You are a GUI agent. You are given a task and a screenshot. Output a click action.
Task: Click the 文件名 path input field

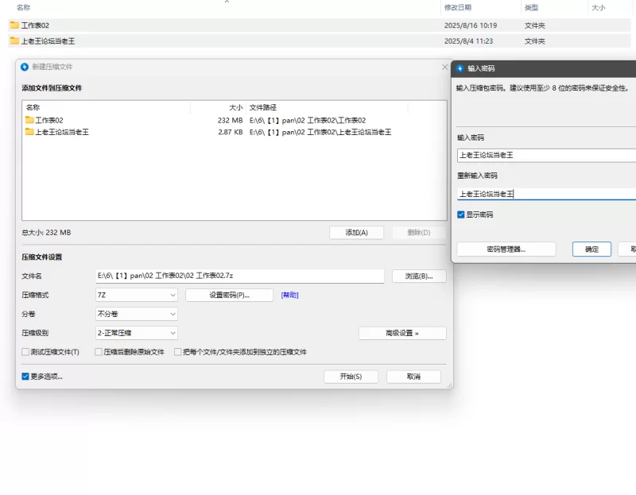pos(240,276)
